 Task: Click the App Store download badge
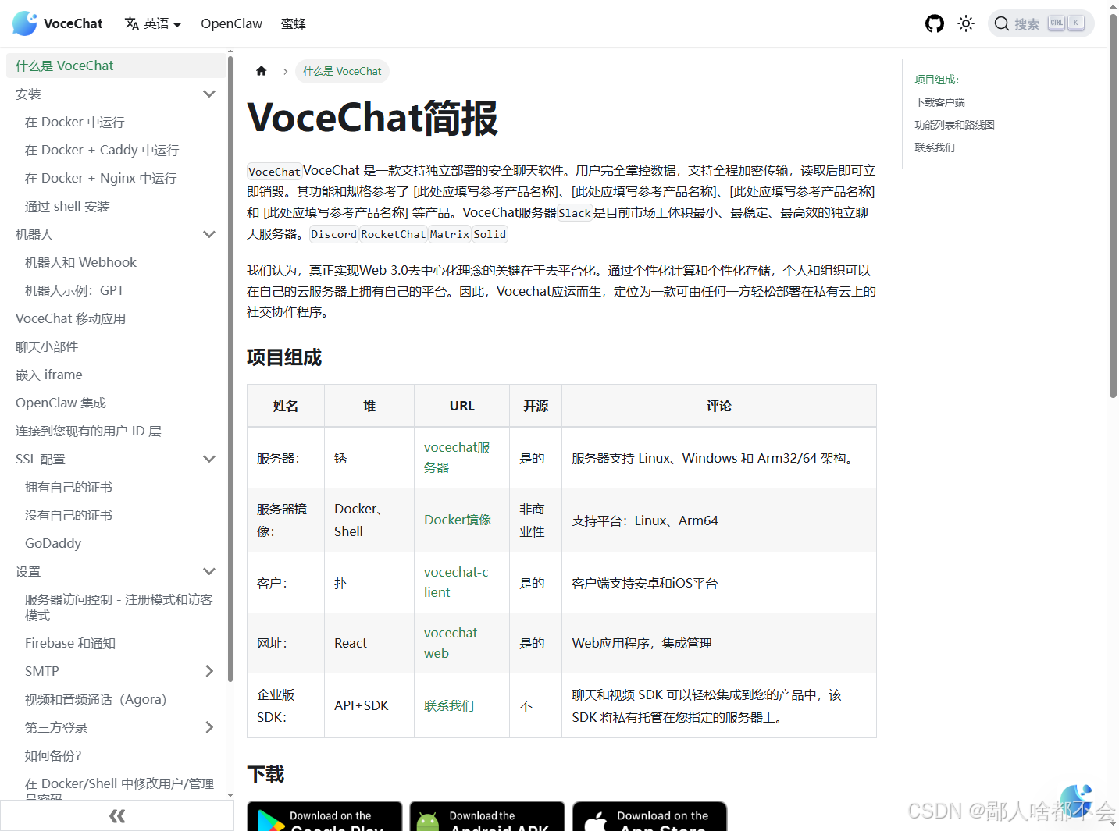click(650, 816)
